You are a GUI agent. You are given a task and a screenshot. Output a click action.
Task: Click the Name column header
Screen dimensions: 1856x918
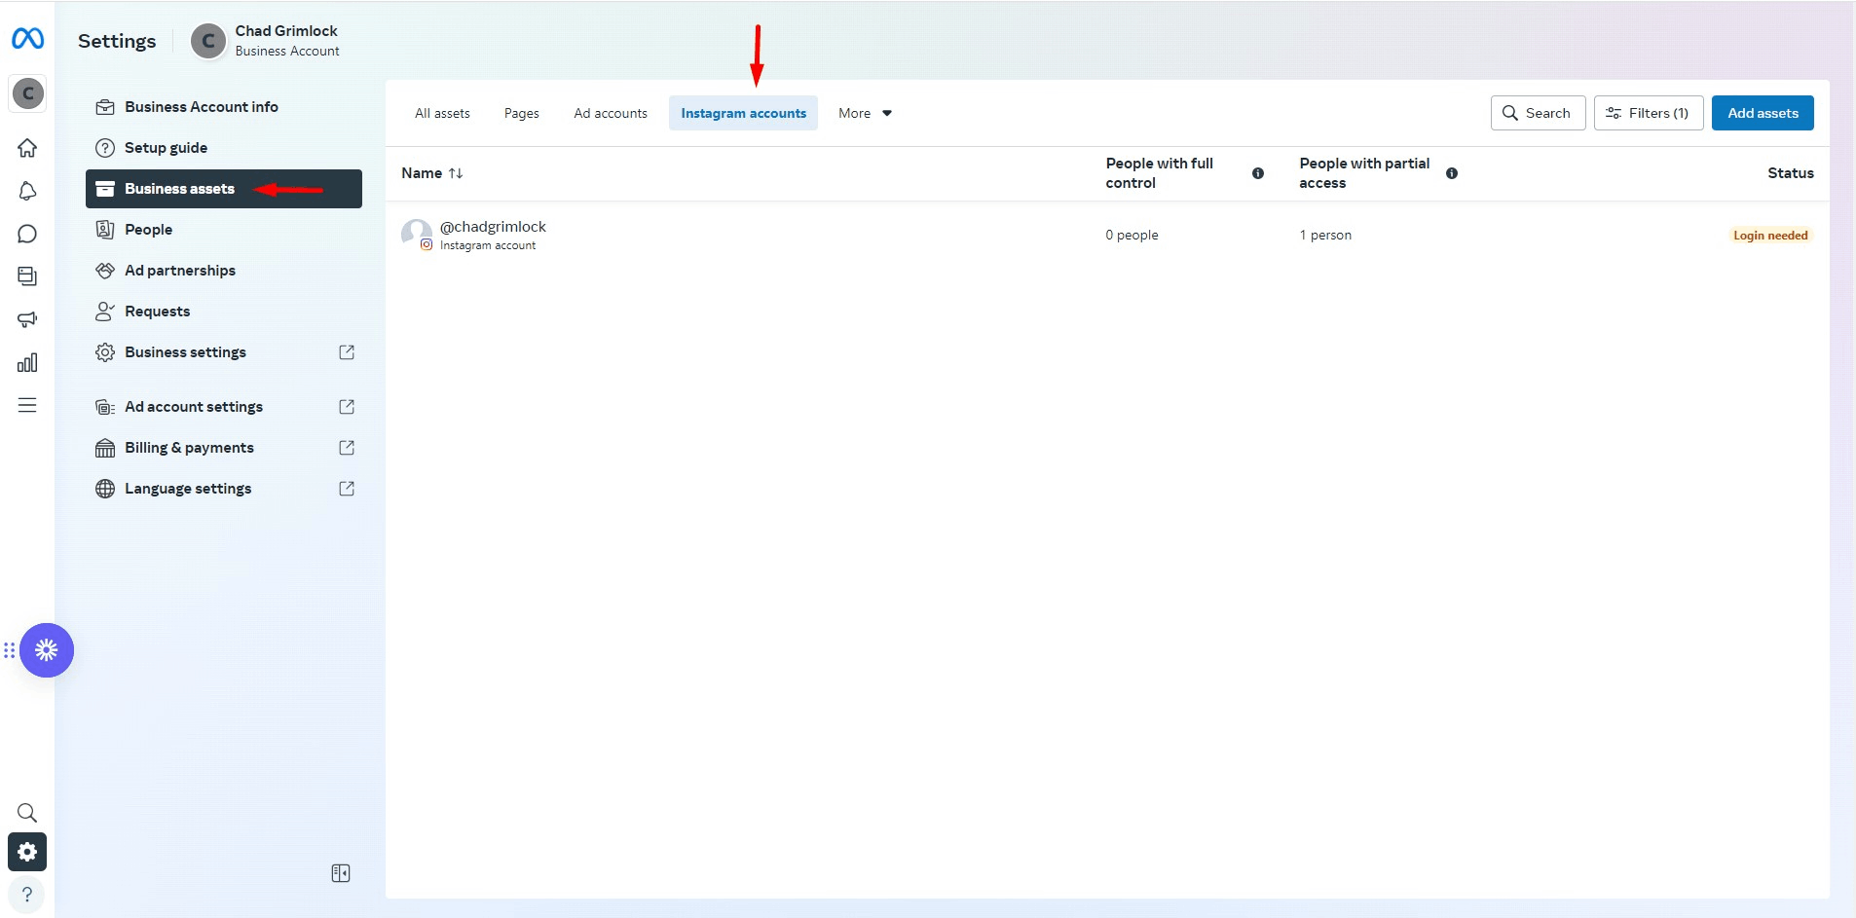422,173
